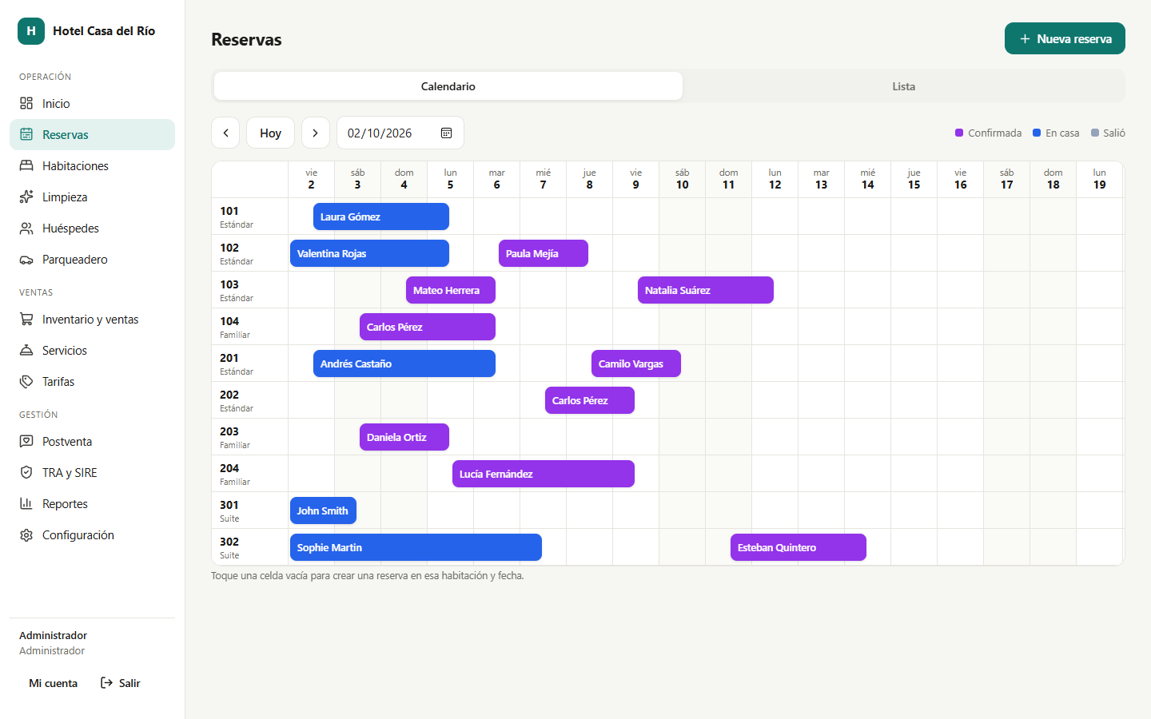The height and width of the screenshot is (719, 1151).
Task: Go to previous dates with left chevron
Action: (225, 133)
